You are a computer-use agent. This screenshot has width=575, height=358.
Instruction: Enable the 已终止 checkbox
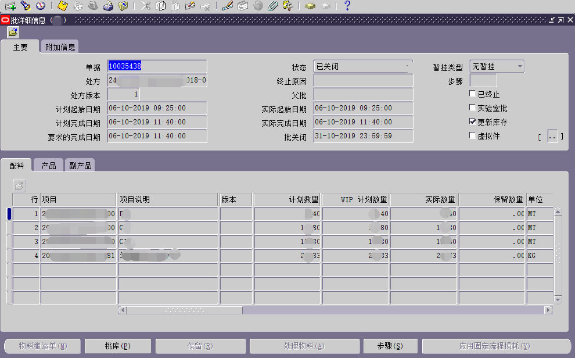pos(473,94)
